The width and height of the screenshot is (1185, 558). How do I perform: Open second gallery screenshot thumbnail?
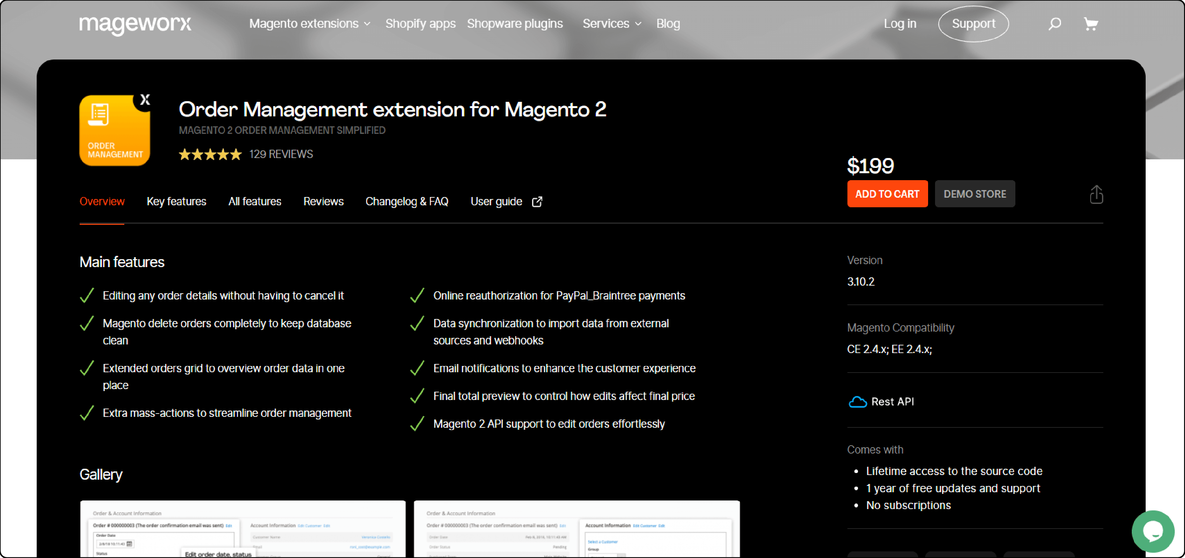576,529
